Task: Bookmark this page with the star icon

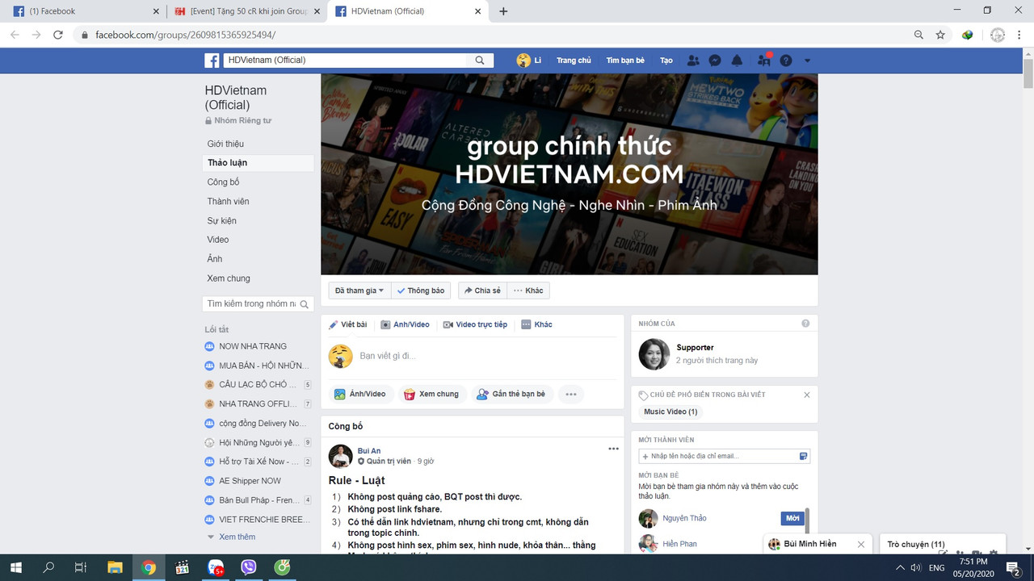Action: pyautogui.click(x=940, y=35)
